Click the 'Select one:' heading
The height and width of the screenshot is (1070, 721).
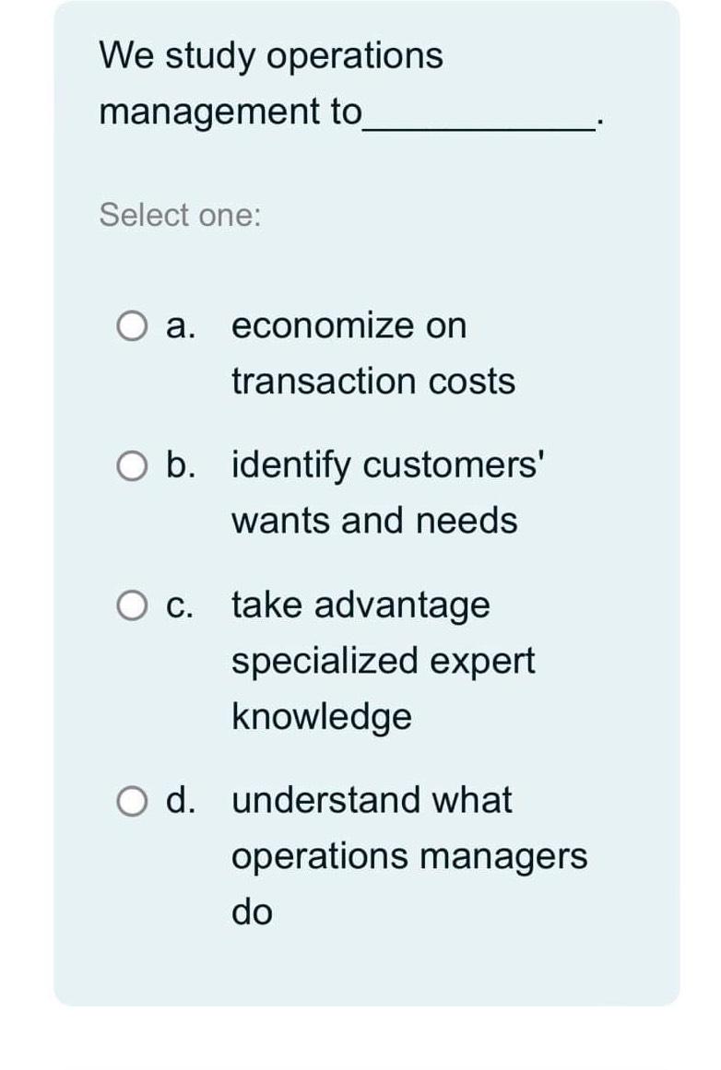pyautogui.click(x=179, y=215)
